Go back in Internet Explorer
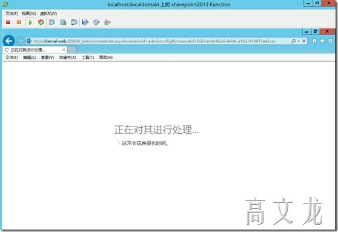 pyautogui.click(x=8, y=41)
